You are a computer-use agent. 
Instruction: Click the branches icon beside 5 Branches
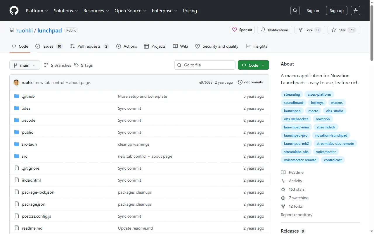coord(46,65)
